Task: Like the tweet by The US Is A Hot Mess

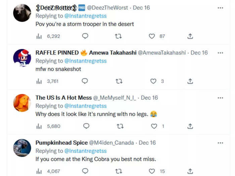Action: pos(154,126)
